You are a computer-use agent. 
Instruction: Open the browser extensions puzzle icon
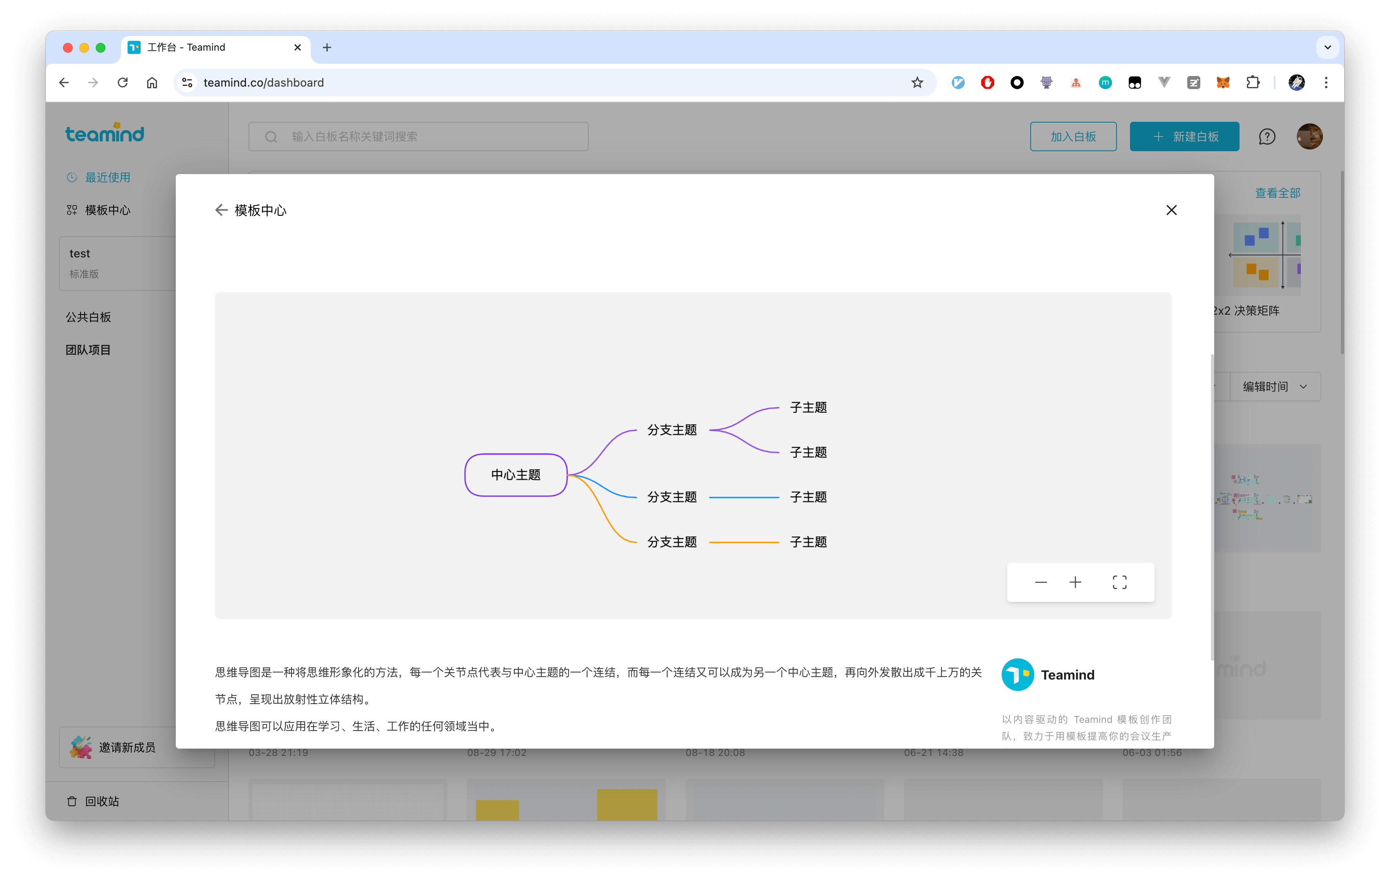[x=1253, y=83]
